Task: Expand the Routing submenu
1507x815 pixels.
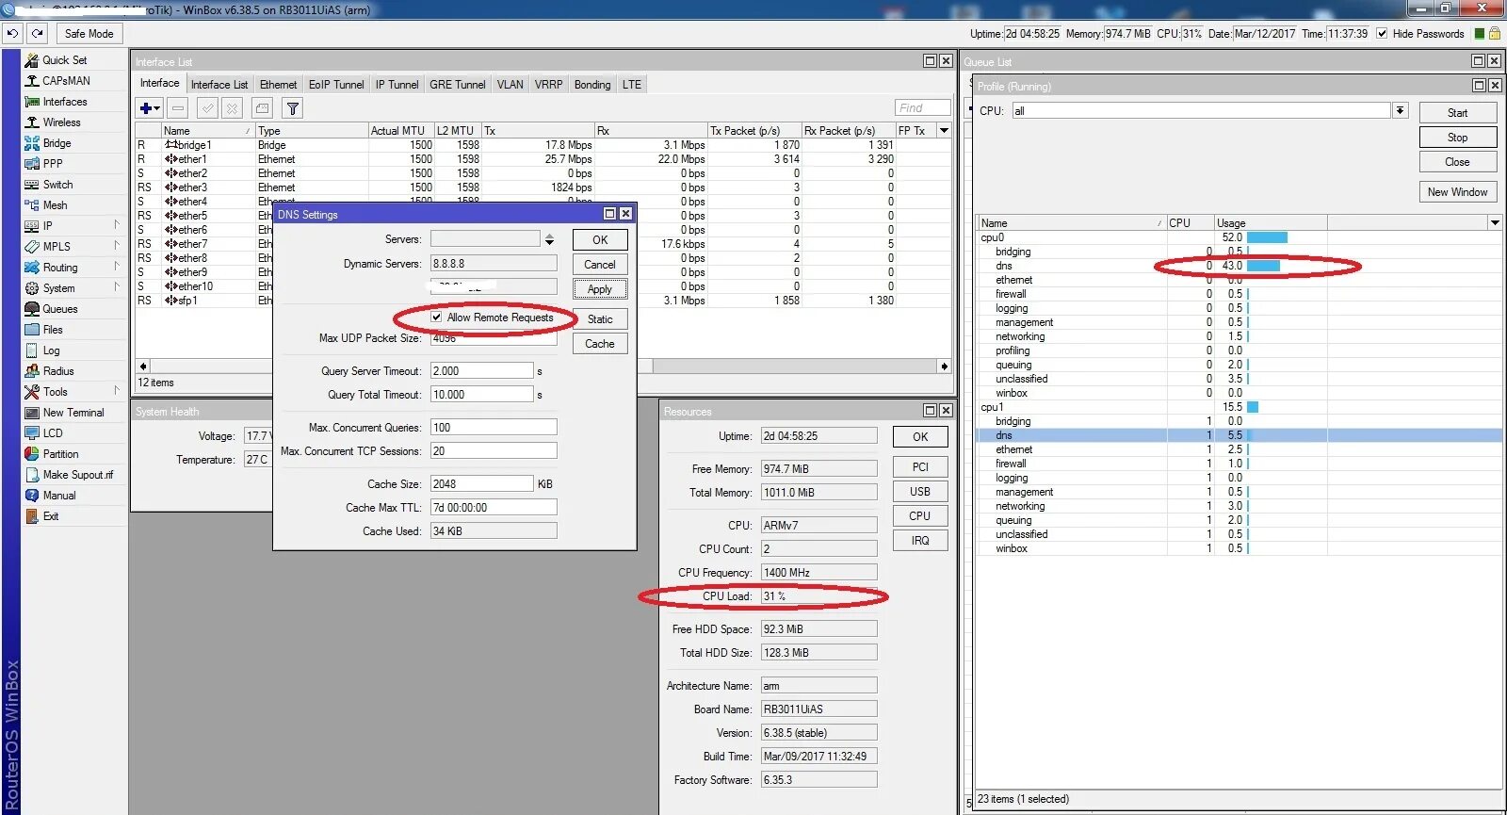Action: click(117, 267)
